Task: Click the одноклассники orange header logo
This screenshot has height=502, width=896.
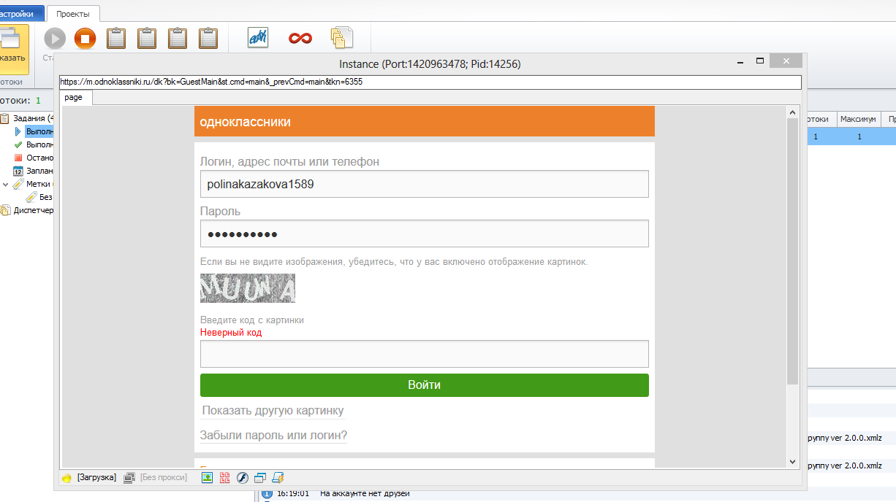Action: point(245,122)
